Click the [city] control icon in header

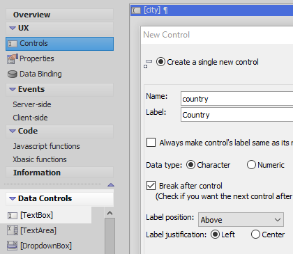[x=136, y=10]
